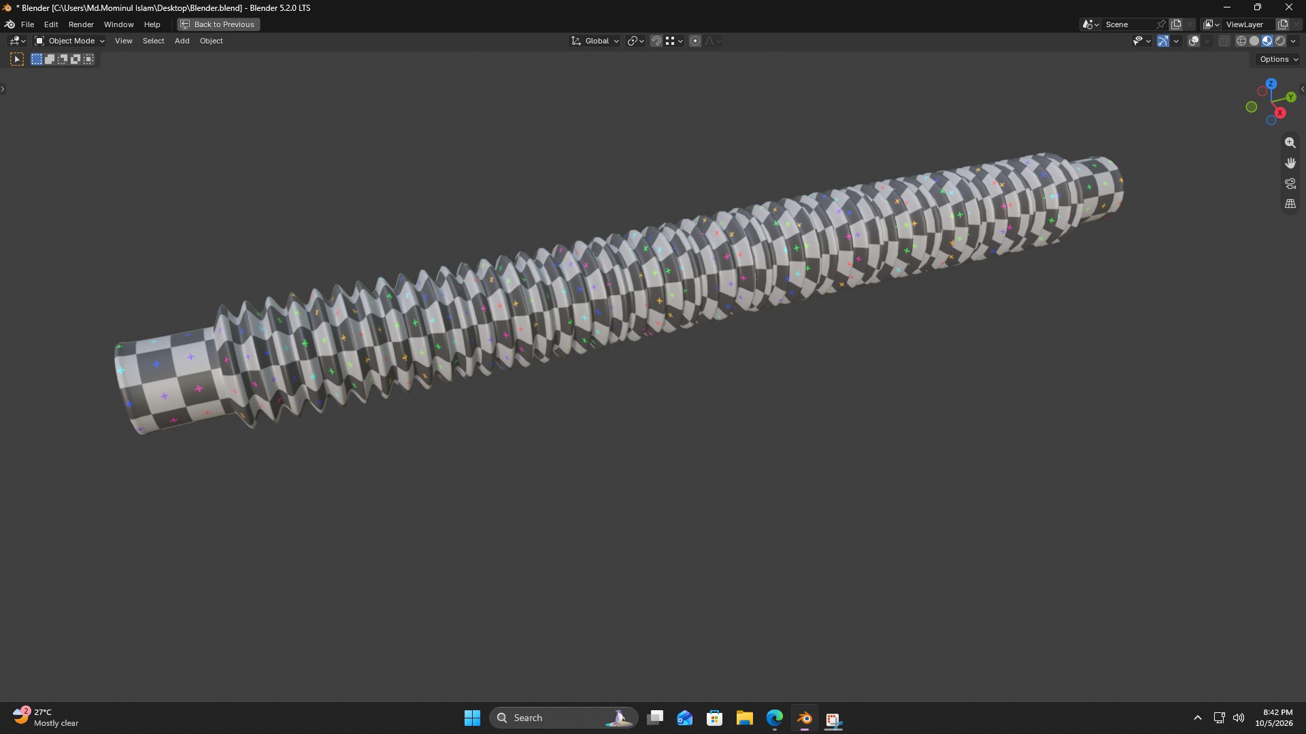
Task: Open the viewport Shading options dropdown arrow
Action: (x=1293, y=41)
